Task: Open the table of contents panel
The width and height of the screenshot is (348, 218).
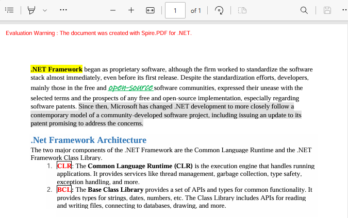Action: (9, 10)
